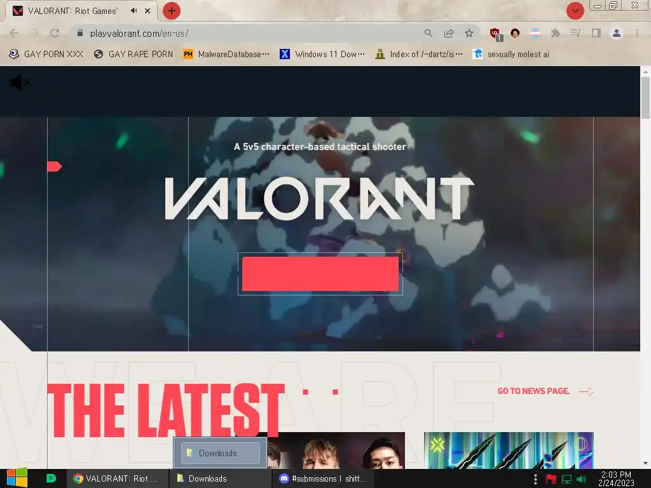Follow the GO TO NEWS PAGE link
Screen dimensions: 651x488
click(x=533, y=391)
